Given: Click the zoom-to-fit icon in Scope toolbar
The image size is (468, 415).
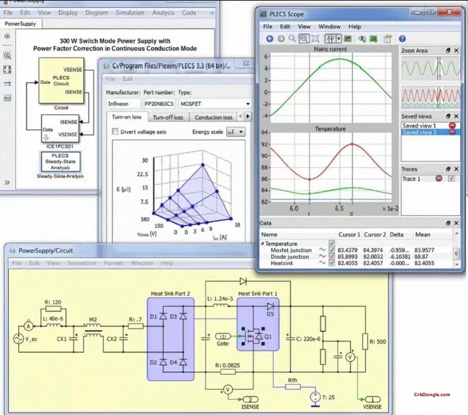Looking at the screenshot, I should [316, 38].
